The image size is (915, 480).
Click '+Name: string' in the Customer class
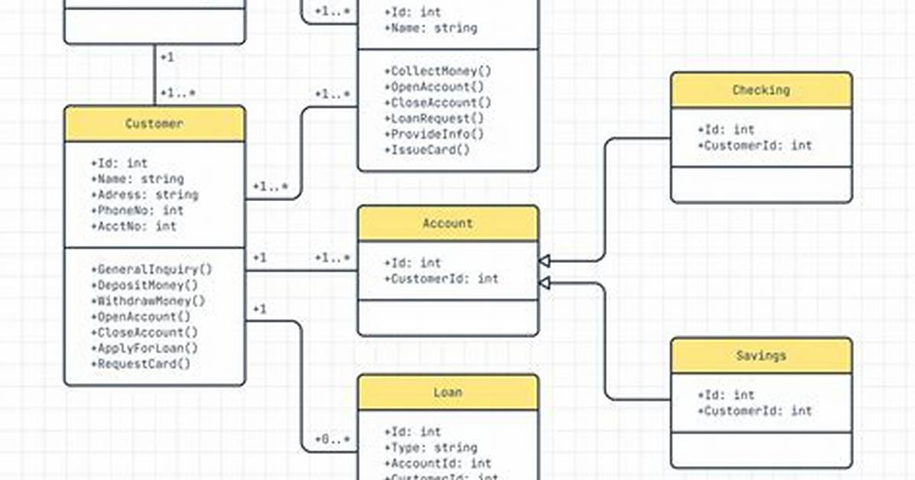[138, 179]
